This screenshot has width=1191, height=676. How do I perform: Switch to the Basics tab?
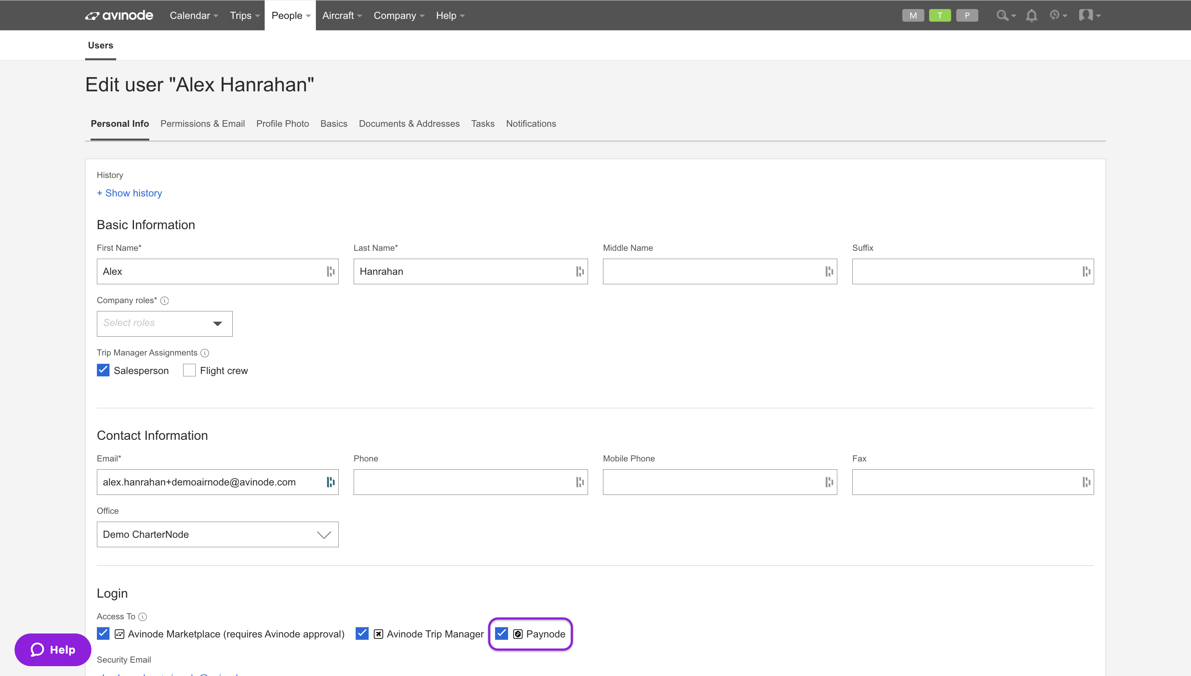tap(333, 124)
